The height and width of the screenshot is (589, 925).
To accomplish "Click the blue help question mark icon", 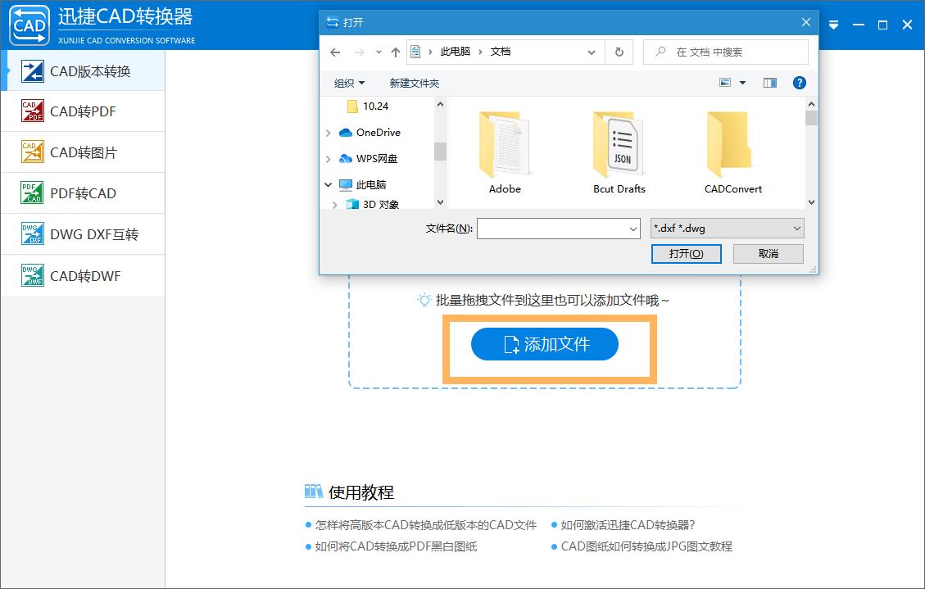I will click(799, 82).
